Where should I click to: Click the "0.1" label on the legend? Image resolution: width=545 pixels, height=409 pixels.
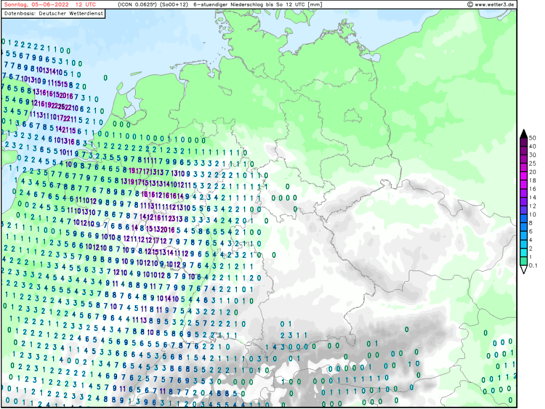(533, 265)
